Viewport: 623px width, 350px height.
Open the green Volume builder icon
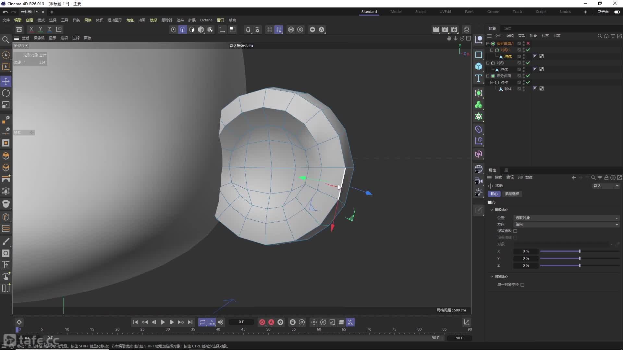click(479, 105)
